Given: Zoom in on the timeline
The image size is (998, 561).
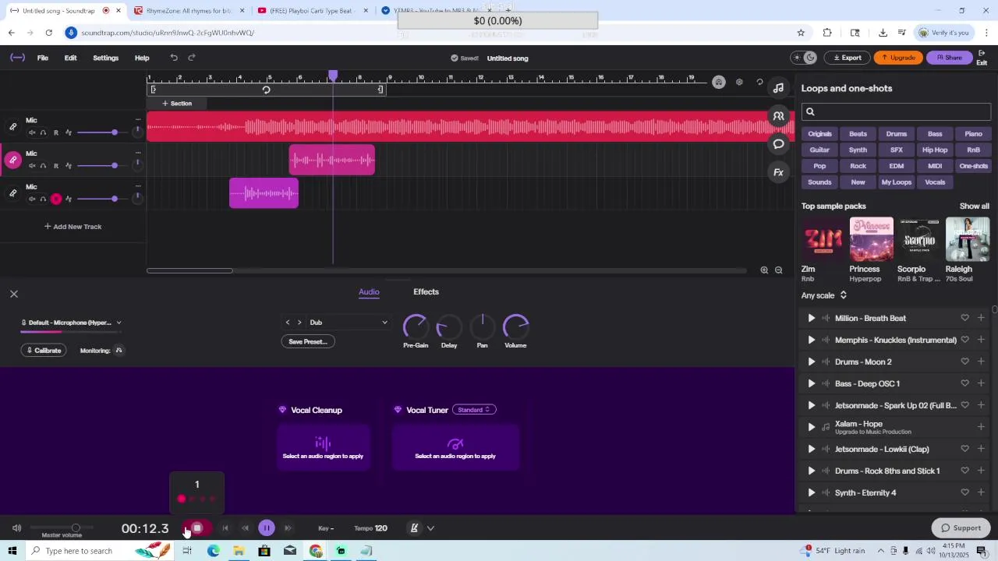Looking at the screenshot, I should click(764, 270).
